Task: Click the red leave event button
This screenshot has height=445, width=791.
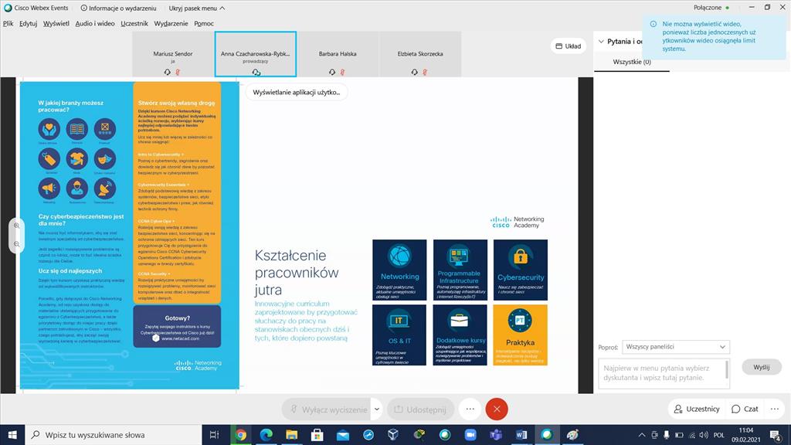Action: [x=497, y=409]
